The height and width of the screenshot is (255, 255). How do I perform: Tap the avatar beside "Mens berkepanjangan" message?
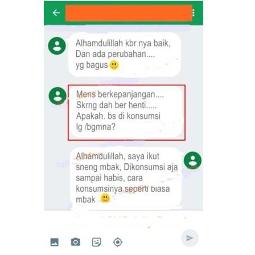click(x=57, y=96)
